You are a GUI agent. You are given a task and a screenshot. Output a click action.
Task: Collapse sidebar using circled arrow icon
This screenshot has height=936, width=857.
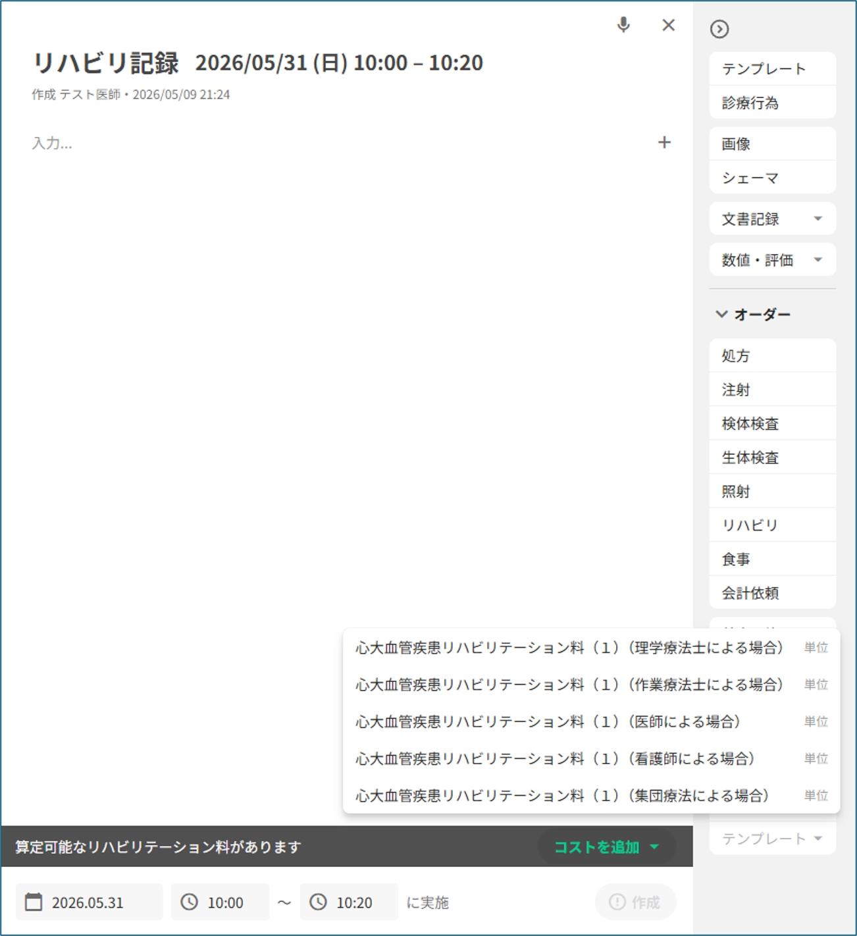click(x=719, y=29)
